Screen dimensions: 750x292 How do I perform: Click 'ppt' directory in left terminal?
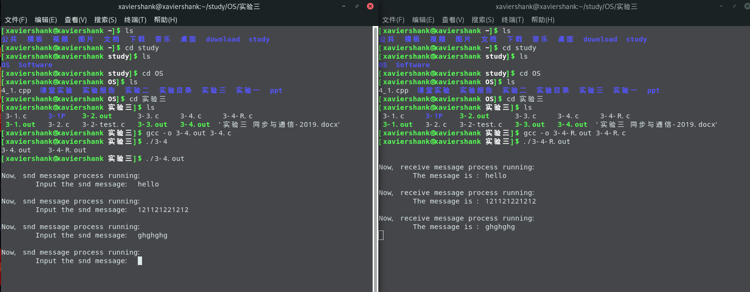[276, 90]
